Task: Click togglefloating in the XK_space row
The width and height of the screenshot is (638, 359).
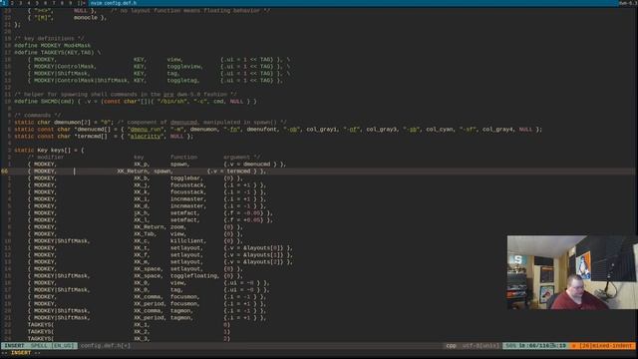Action: point(193,275)
